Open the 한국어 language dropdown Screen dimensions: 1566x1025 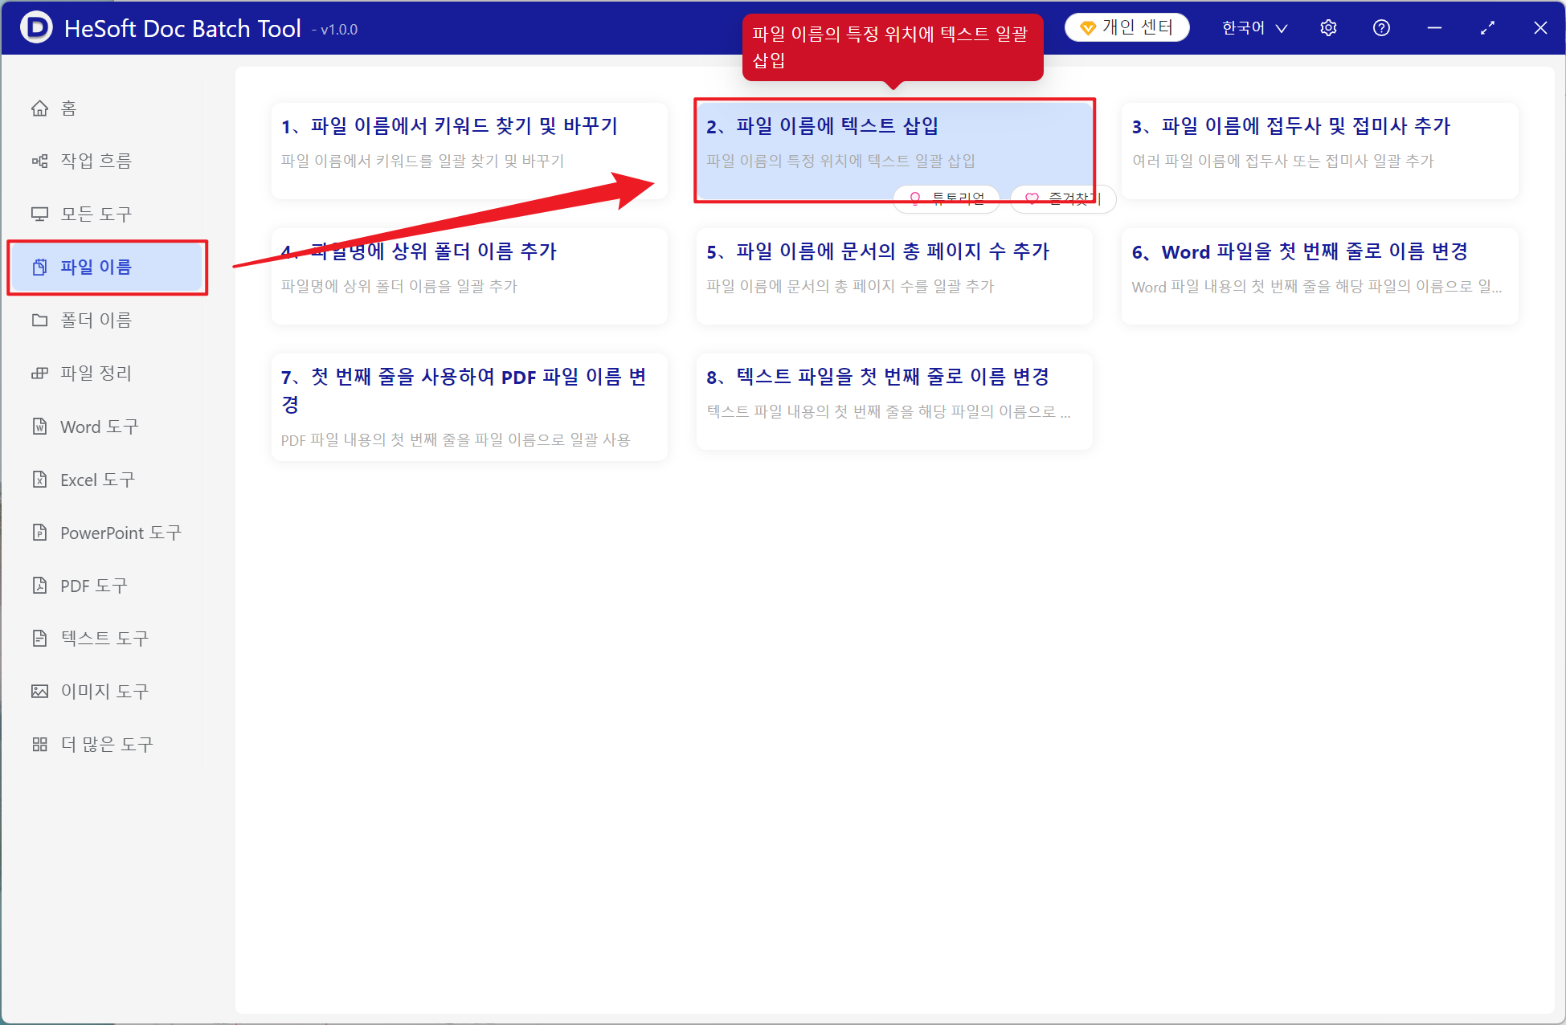coord(1254,28)
